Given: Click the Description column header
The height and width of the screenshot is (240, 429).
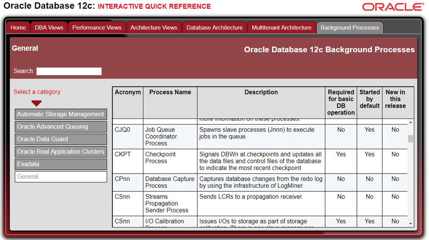Looking at the screenshot, I should [x=261, y=103].
